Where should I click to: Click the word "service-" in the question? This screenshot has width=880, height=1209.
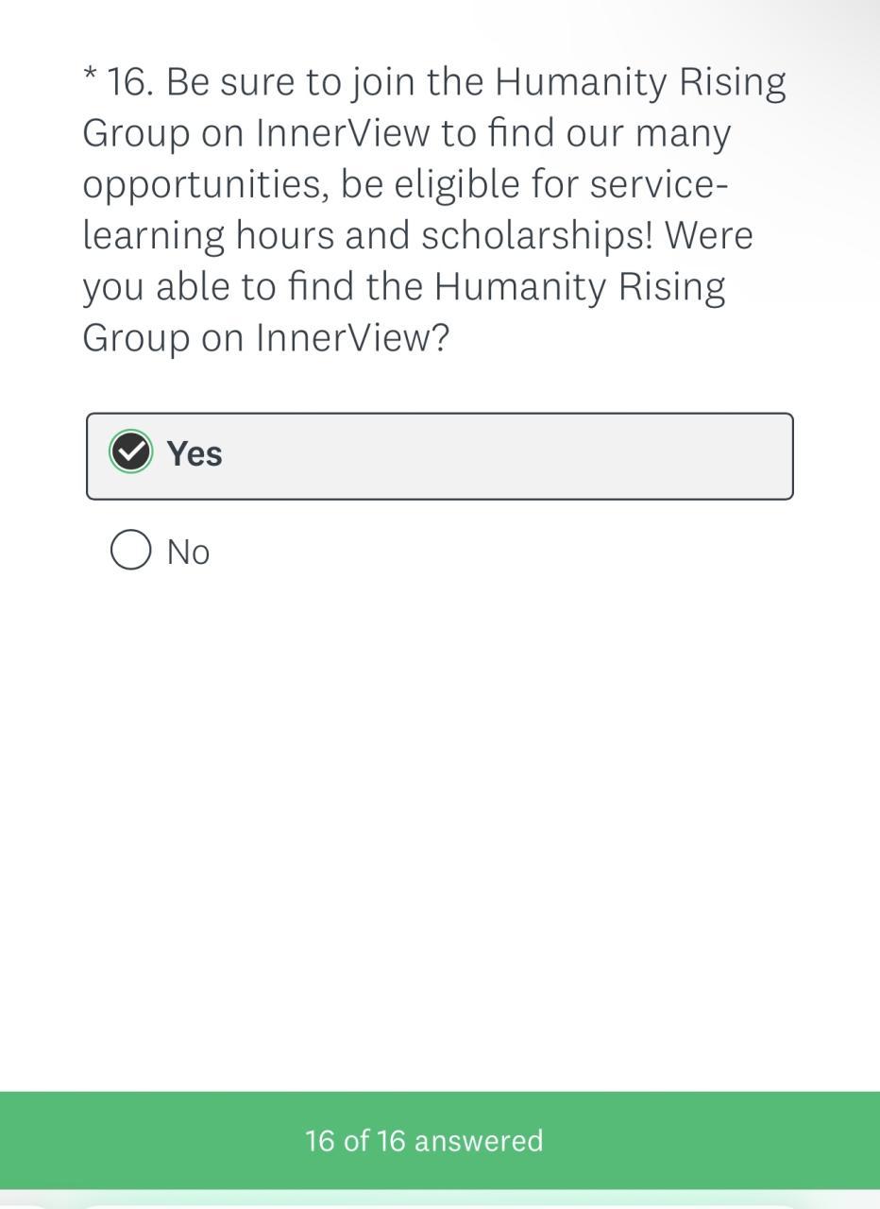click(x=658, y=184)
